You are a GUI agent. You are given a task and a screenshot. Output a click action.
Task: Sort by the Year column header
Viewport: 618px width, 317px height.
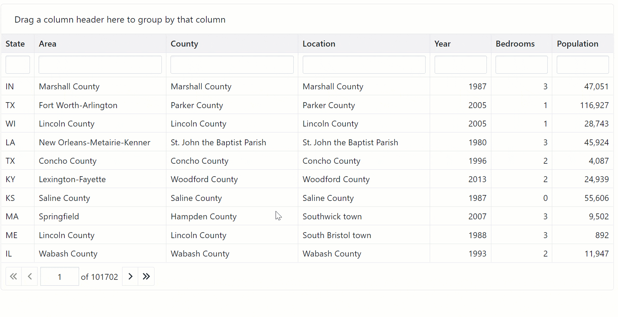442,44
